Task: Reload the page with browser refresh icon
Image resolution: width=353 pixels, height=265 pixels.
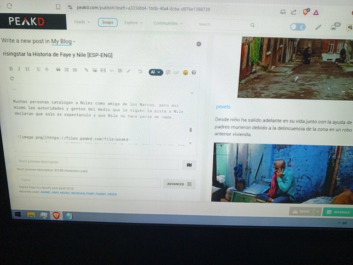Action: 9,6
